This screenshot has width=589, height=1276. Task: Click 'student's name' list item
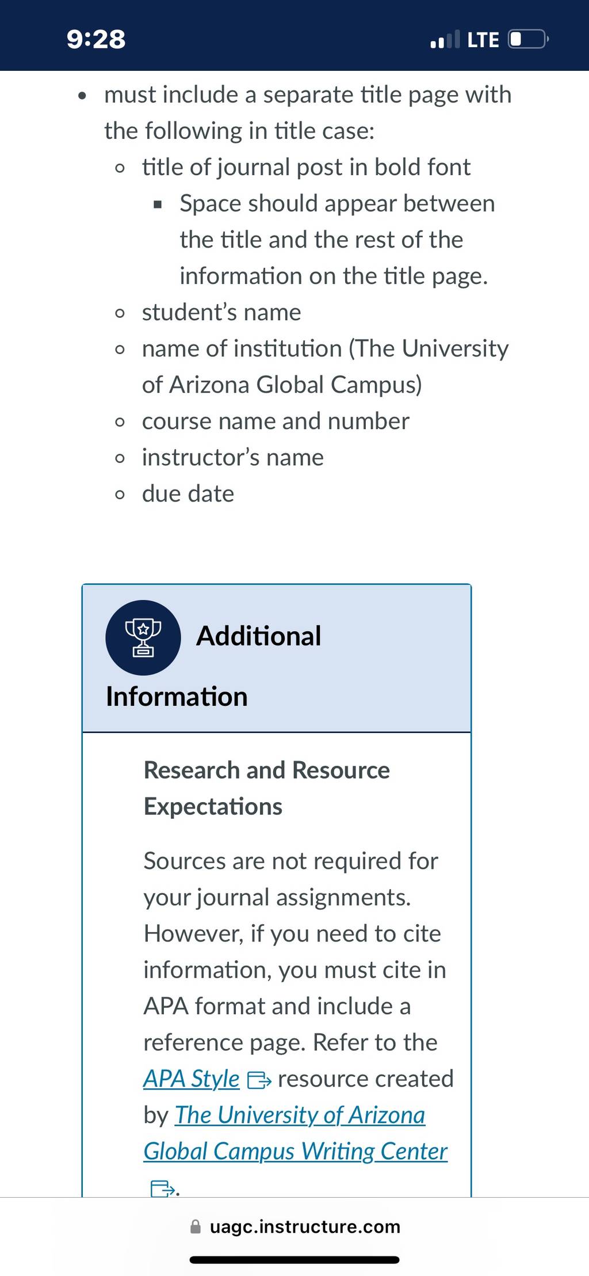coord(221,312)
